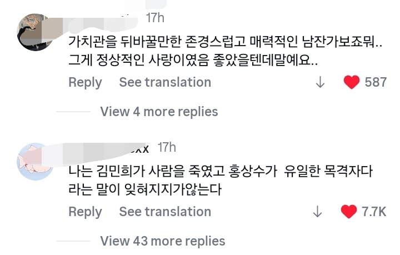
Task: Click the first comment's 17h timestamp
Action: click(x=155, y=18)
